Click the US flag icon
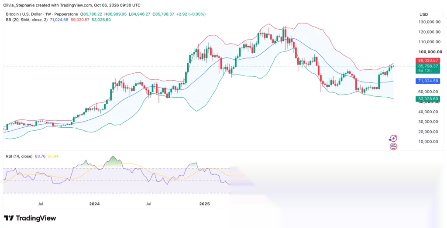The image size is (447, 228). pyautogui.click(x=393, y=146)
